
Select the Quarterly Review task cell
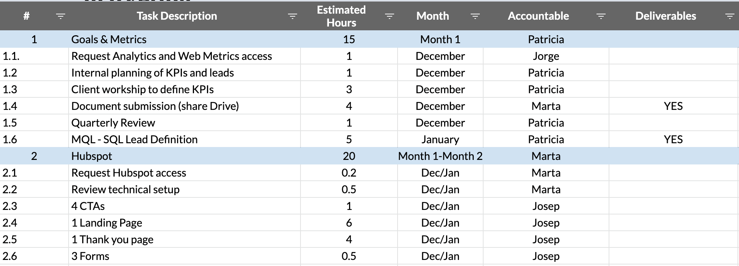point(113,122)
